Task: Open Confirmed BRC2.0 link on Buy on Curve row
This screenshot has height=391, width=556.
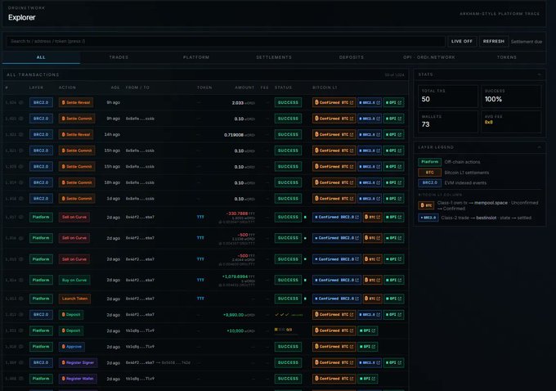Action: click(x=337, y=280)
